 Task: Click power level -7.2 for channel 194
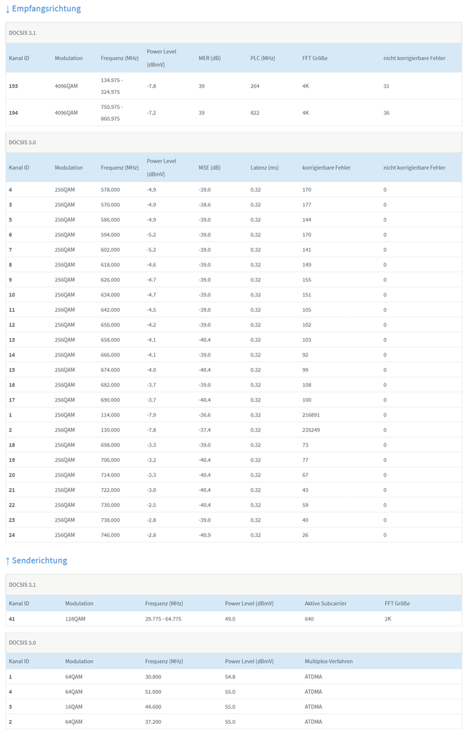coord(151,113)
